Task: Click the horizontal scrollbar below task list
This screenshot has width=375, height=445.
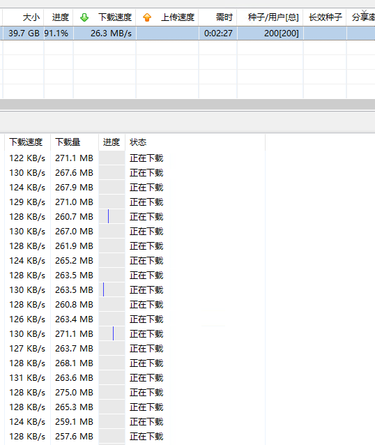Action: coord(187,105)
